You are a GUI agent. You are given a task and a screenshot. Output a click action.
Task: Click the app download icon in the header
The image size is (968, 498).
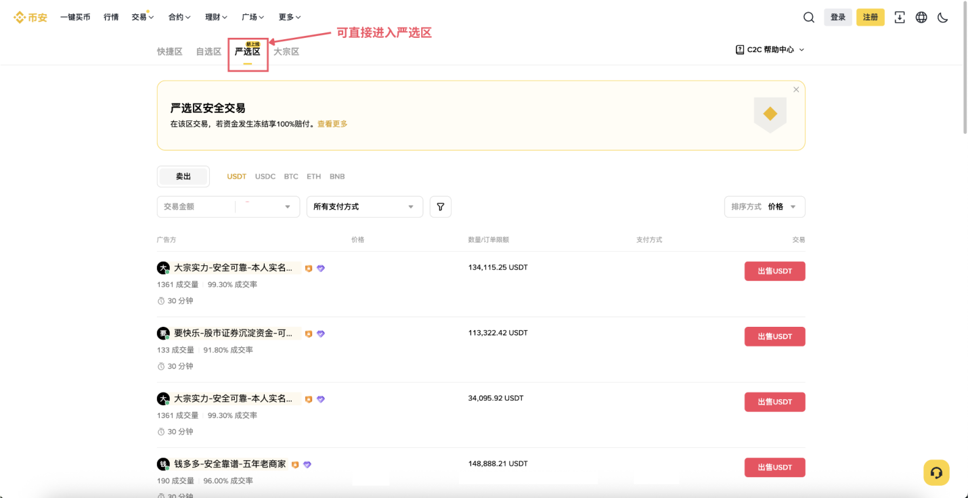click(900, 17)
